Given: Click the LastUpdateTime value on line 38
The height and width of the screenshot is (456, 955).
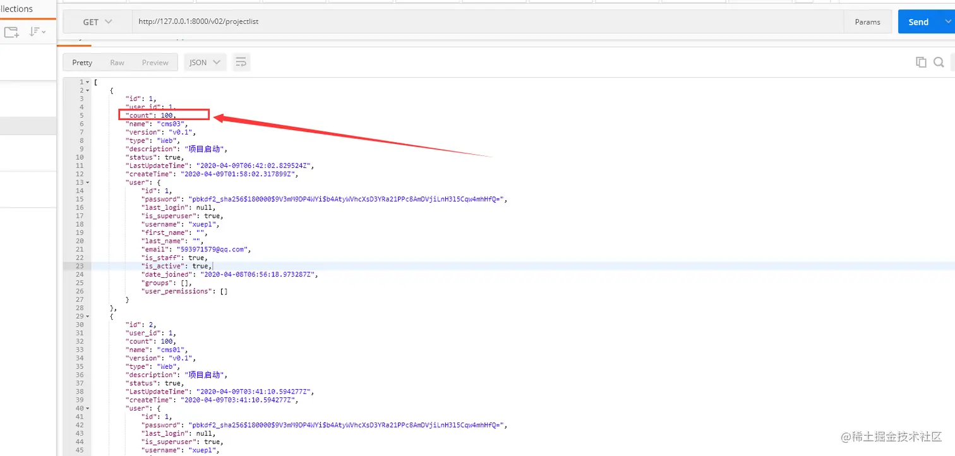Looking at the screenshot, I should (254, 391).
